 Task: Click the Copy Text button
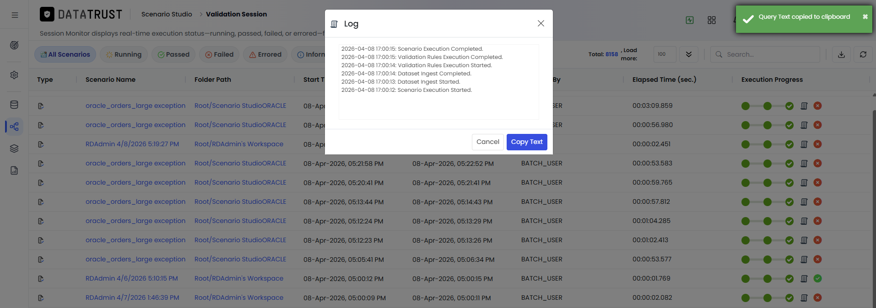coord(527,142)
